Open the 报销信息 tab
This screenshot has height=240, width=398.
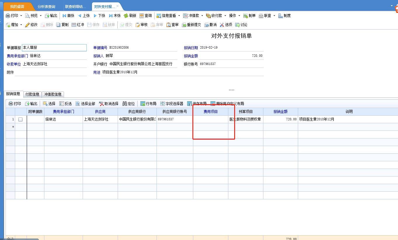13,94
